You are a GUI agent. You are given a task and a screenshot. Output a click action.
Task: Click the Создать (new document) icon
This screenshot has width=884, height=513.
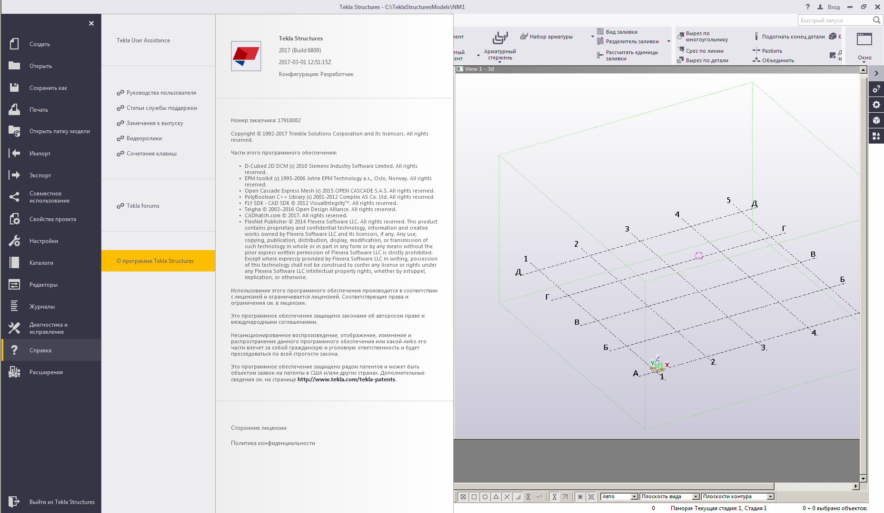click(14, 44)
